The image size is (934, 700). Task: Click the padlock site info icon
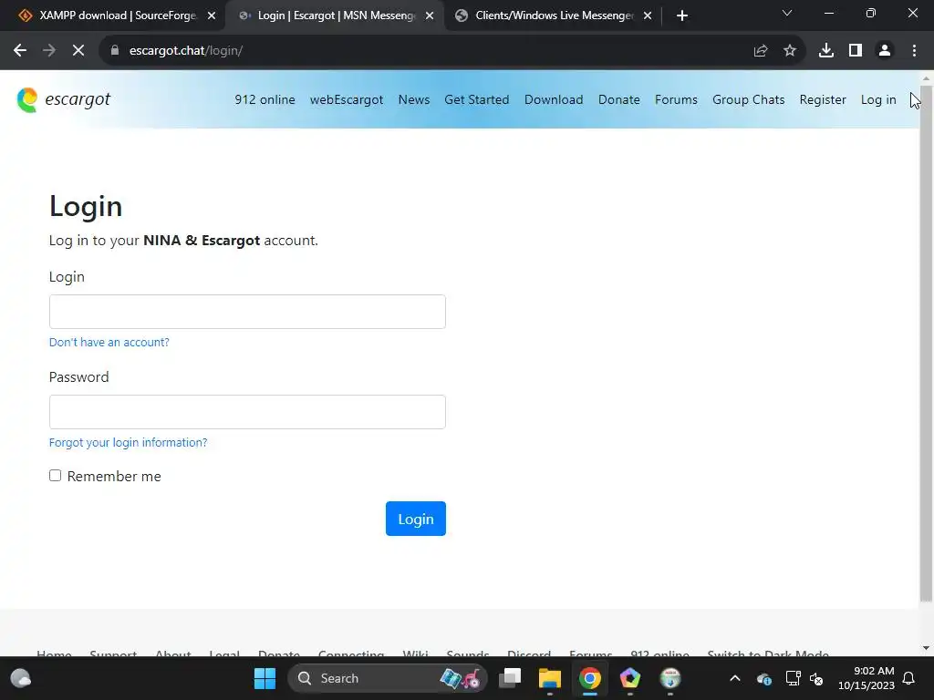click(x=115, y=51)
